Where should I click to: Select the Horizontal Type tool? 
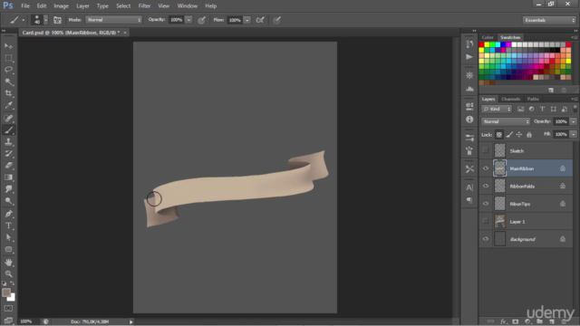[x=8, y=225]
